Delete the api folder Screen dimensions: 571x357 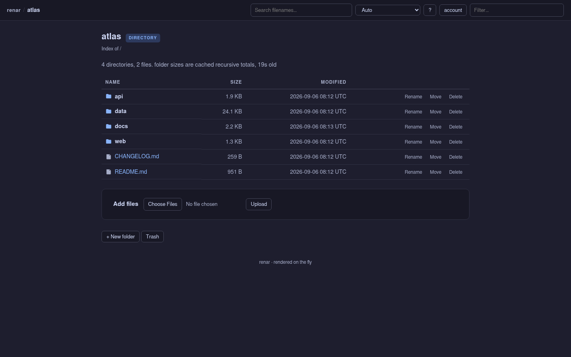(456, 97)
